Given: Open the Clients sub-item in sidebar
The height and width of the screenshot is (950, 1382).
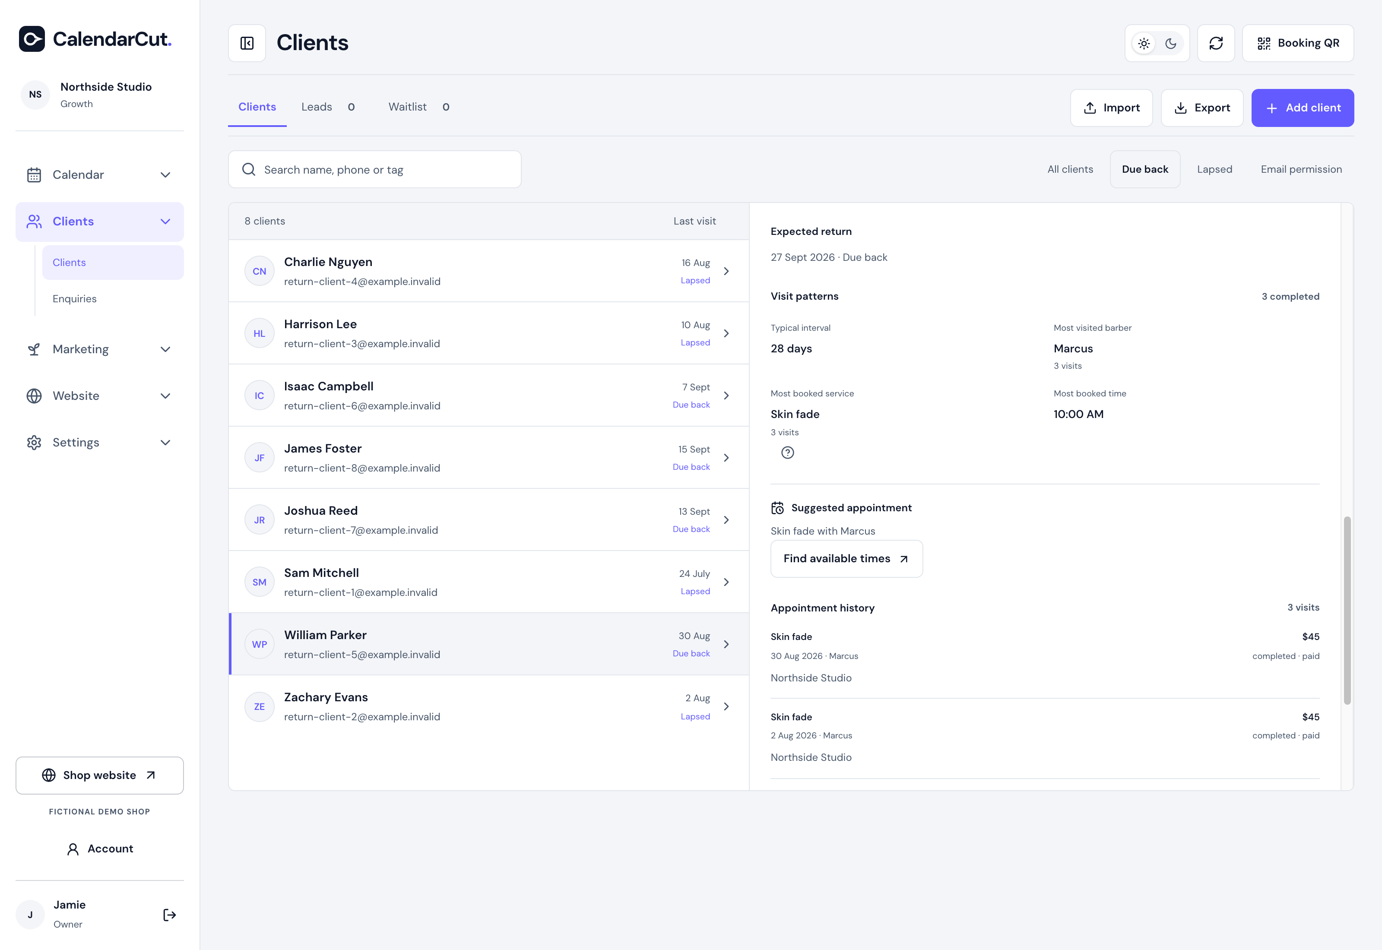Looking at the screenshot, I should pyautogui.click(x=112, y=263).
